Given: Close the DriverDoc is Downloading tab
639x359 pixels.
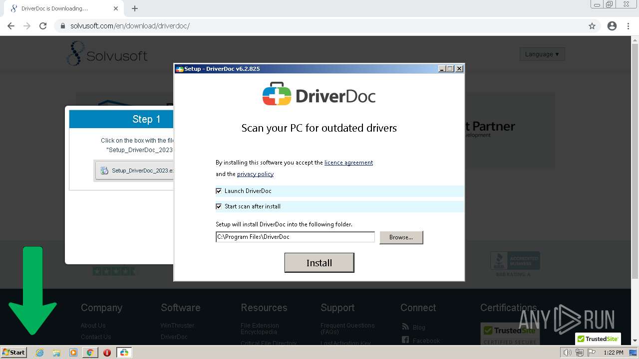Looking at the screenshot, I should click(x=116, y=8).
